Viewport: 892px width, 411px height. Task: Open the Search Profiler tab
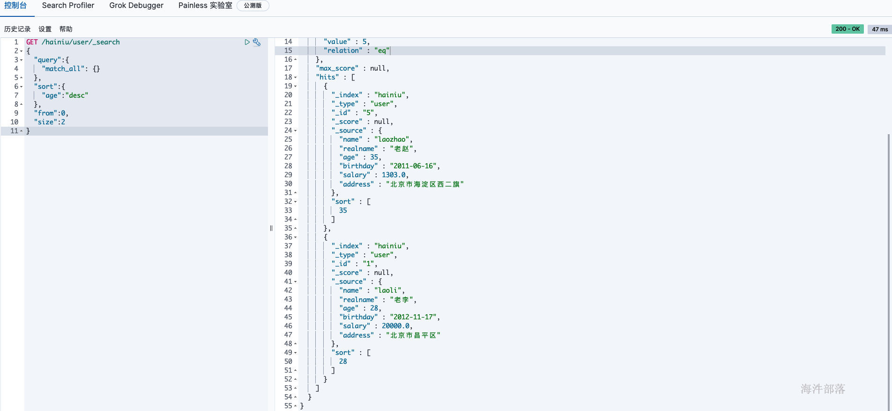(68, 6)
